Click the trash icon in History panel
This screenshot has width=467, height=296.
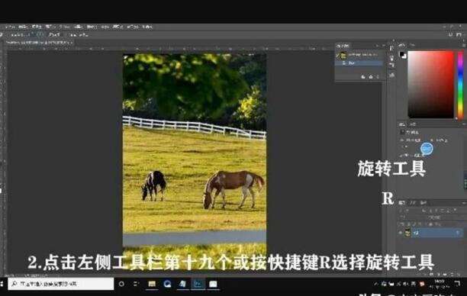[378, 77]
